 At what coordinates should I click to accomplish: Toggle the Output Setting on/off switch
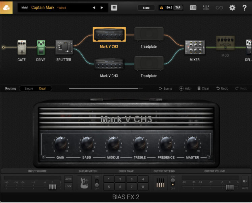[173, 182]
